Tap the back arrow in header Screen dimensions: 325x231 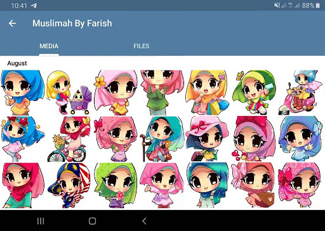point(12,23)
